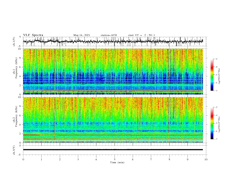Click the ch.1 waveform trace panel
Image resolution: width=232 pixels, height=179 pixels.
point(115,42)
